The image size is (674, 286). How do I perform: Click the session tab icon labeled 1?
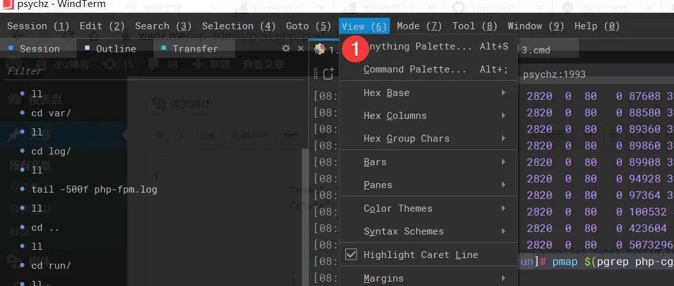tap(319, 50)
